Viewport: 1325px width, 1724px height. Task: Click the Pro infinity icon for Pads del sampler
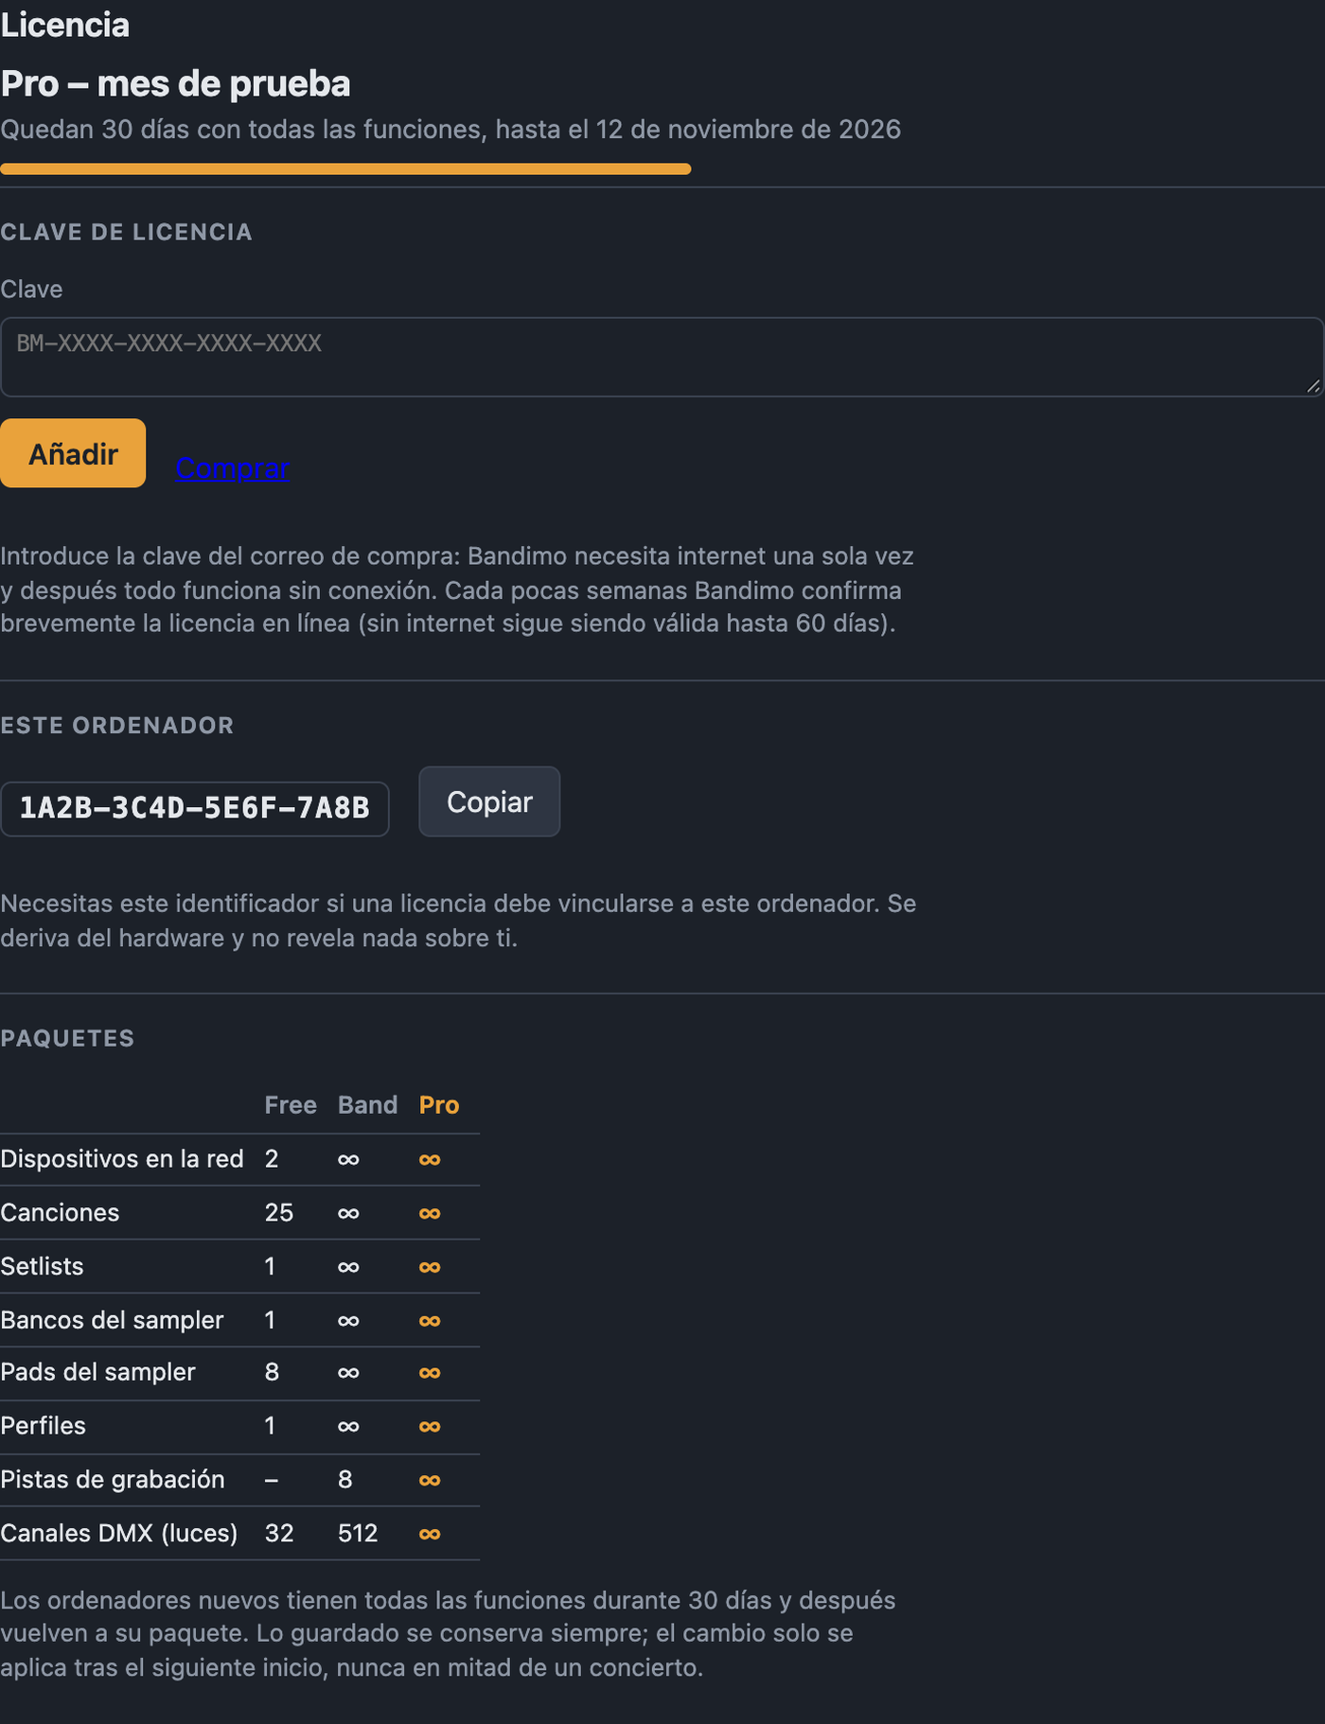(430, 1372)
